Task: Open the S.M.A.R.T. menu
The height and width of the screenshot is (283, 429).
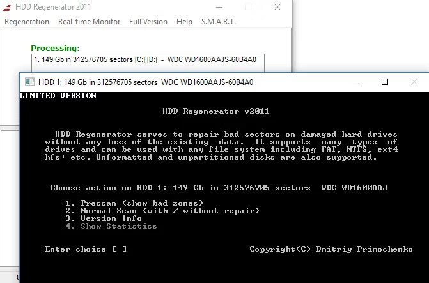Action: 219,22
